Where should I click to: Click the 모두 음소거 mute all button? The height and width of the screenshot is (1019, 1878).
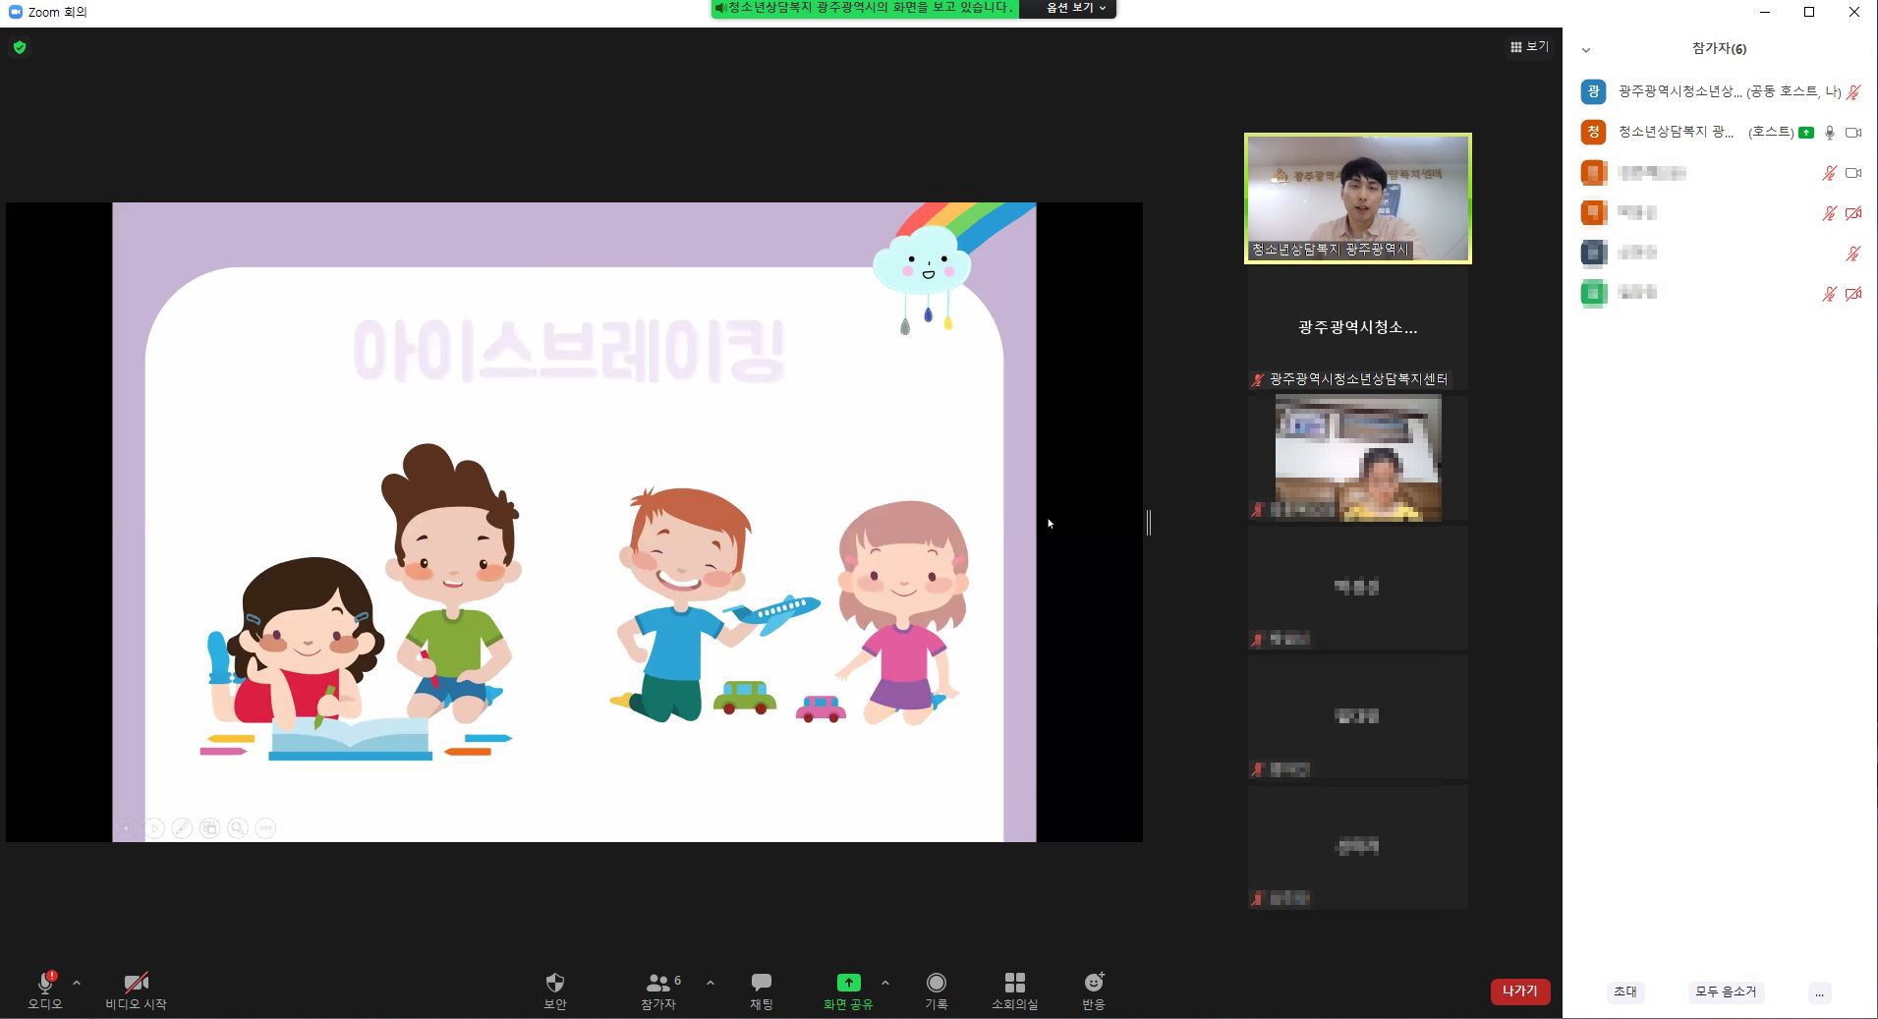click(1725, 992)
